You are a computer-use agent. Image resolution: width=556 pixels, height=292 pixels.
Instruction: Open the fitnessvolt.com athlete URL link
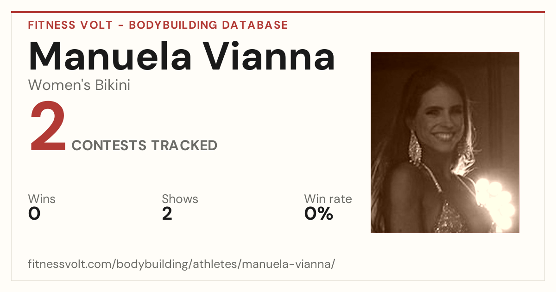tap(181, 265)
